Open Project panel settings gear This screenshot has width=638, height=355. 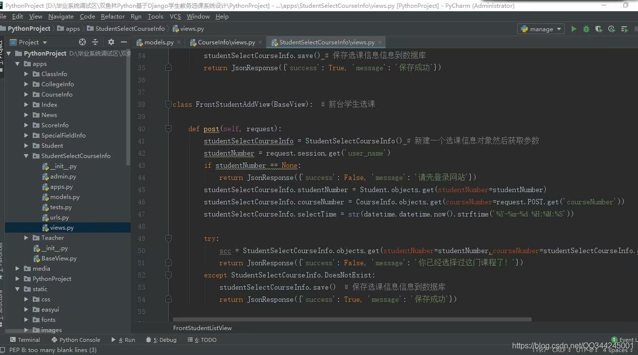(x=111, y=42)
